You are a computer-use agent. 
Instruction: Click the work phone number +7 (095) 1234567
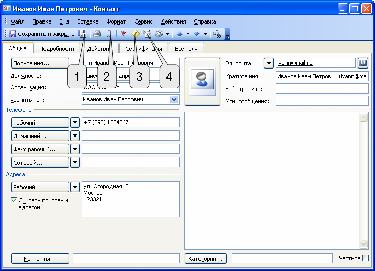tap(106, 122)
